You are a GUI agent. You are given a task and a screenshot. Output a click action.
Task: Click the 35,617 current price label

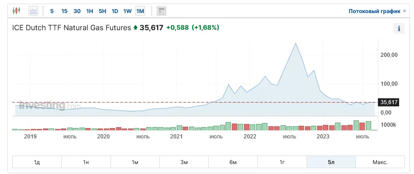(x=389, y=102)
